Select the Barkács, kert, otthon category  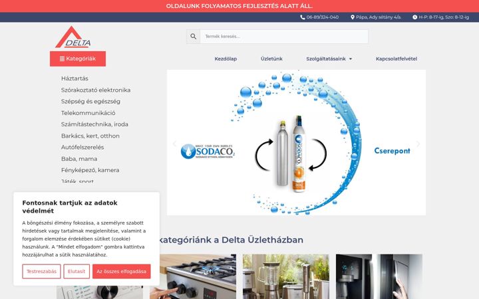[90, 136]
